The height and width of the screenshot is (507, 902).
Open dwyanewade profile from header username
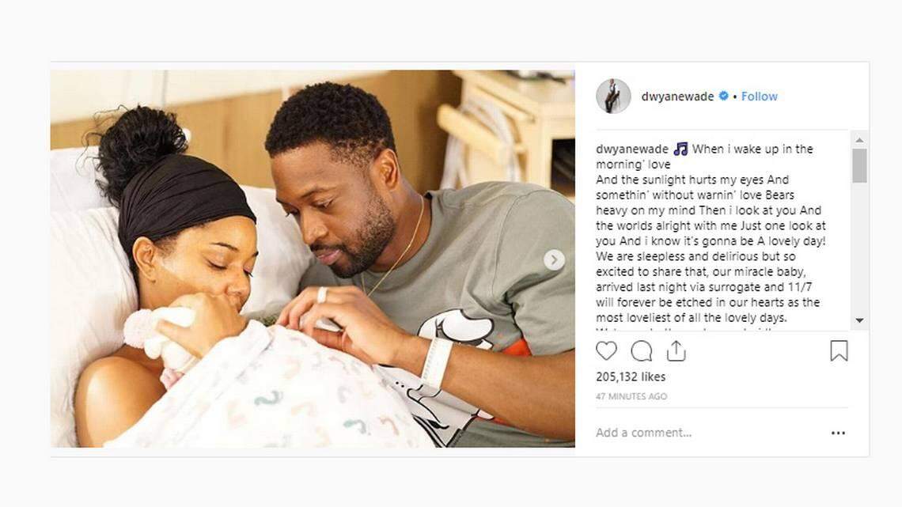click(677, 96)
